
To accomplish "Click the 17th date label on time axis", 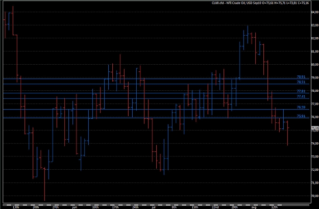I will [x=115, y=207].
